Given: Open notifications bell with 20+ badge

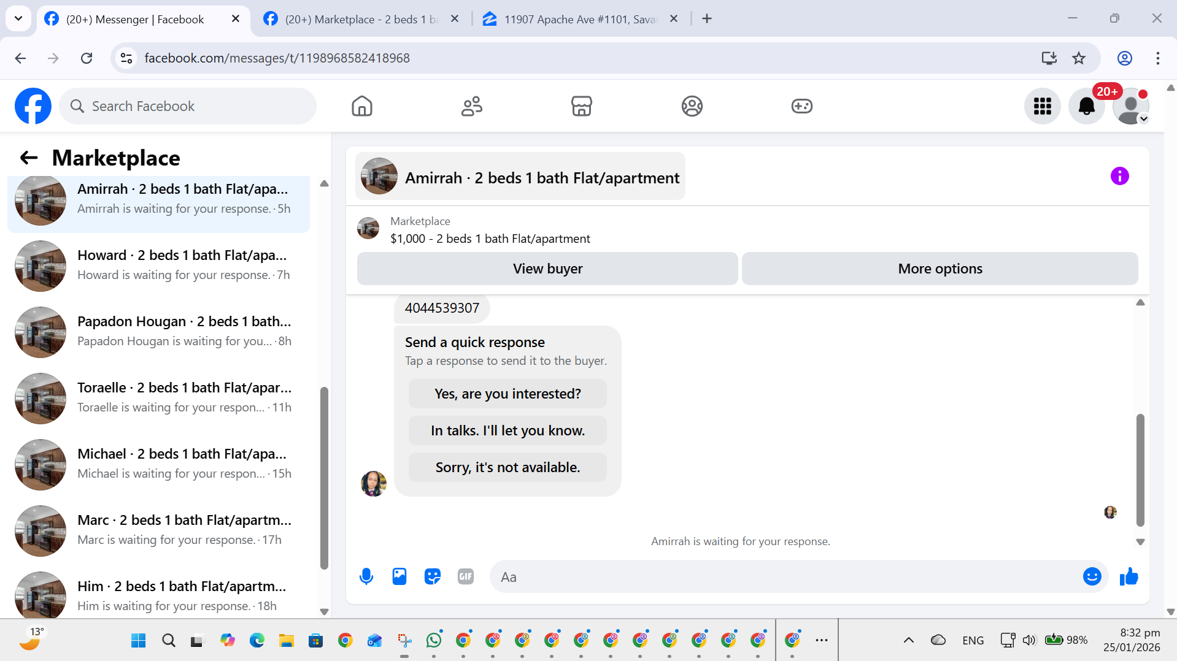Looking at the screenshot, I should pyautogui.click(x=1086, y=106).
